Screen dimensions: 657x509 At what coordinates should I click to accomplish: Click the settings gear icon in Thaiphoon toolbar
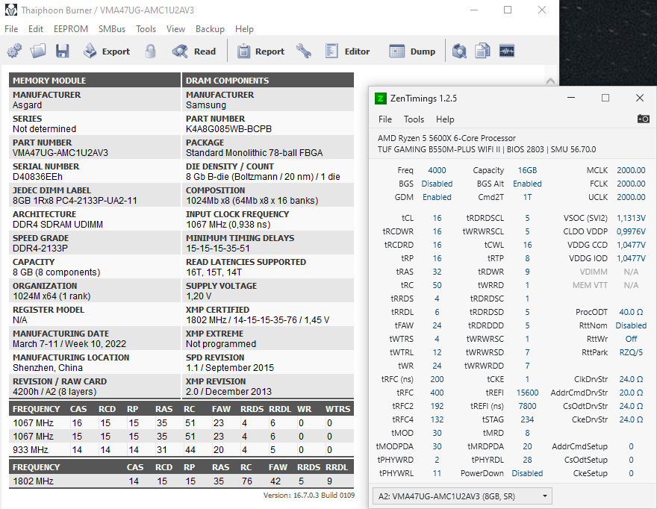click(15, 51)
